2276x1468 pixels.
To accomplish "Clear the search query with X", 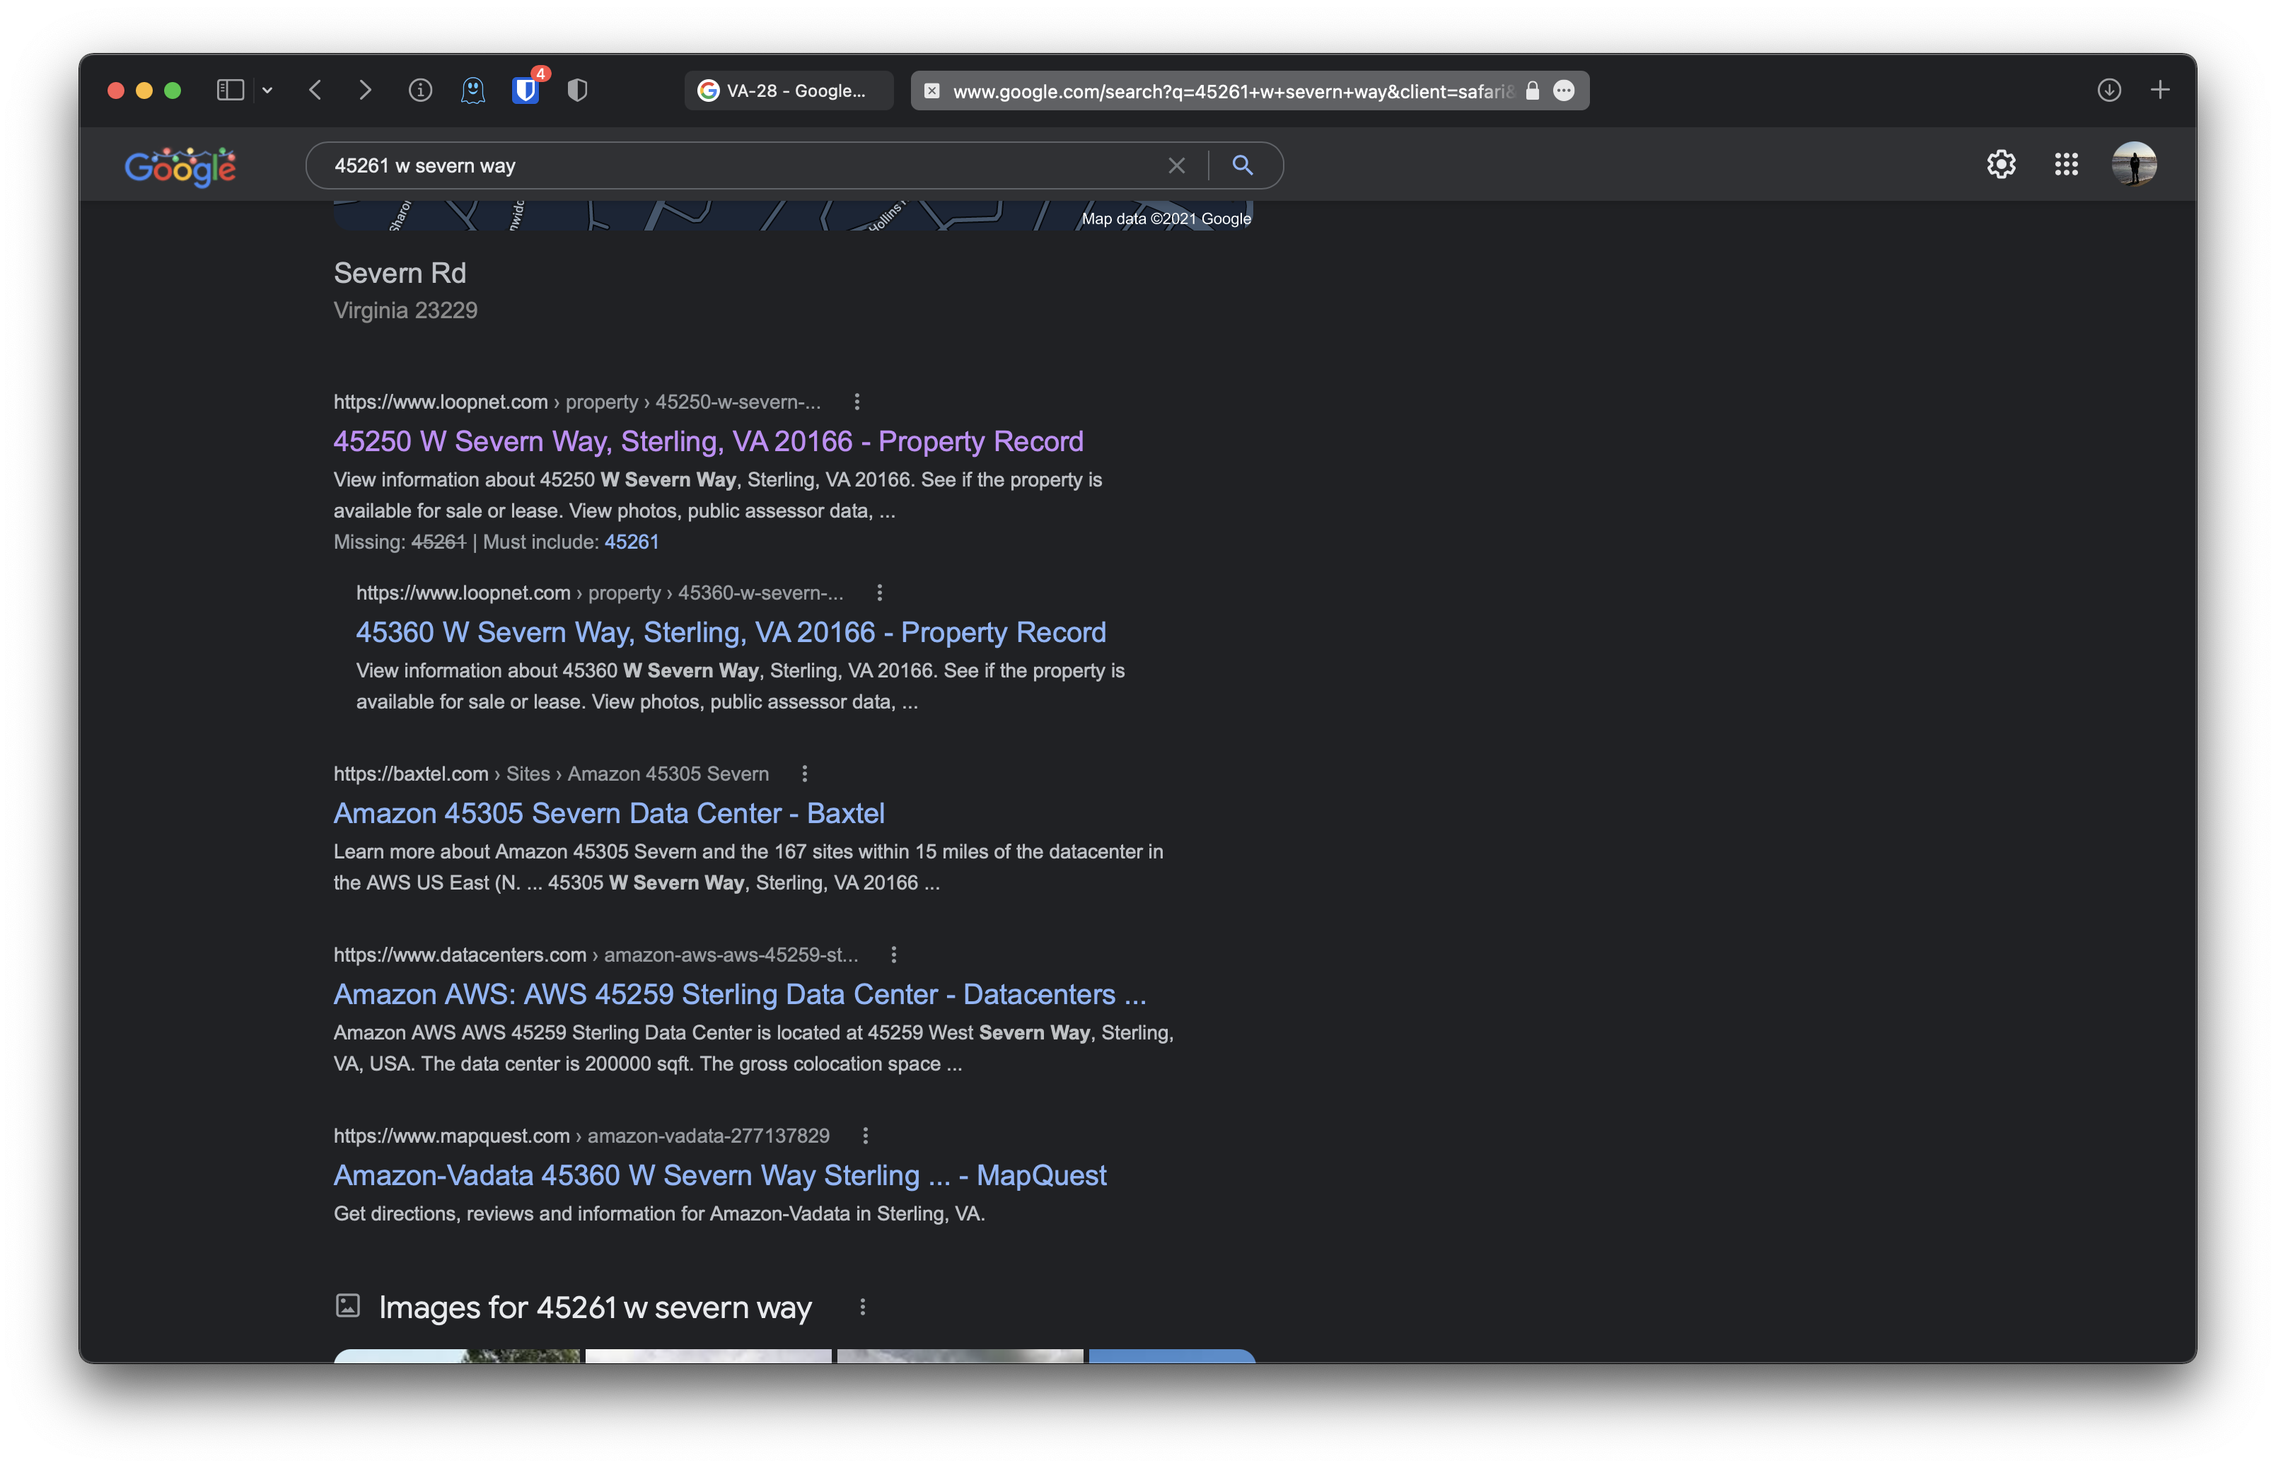I will tap(1177, 166).
